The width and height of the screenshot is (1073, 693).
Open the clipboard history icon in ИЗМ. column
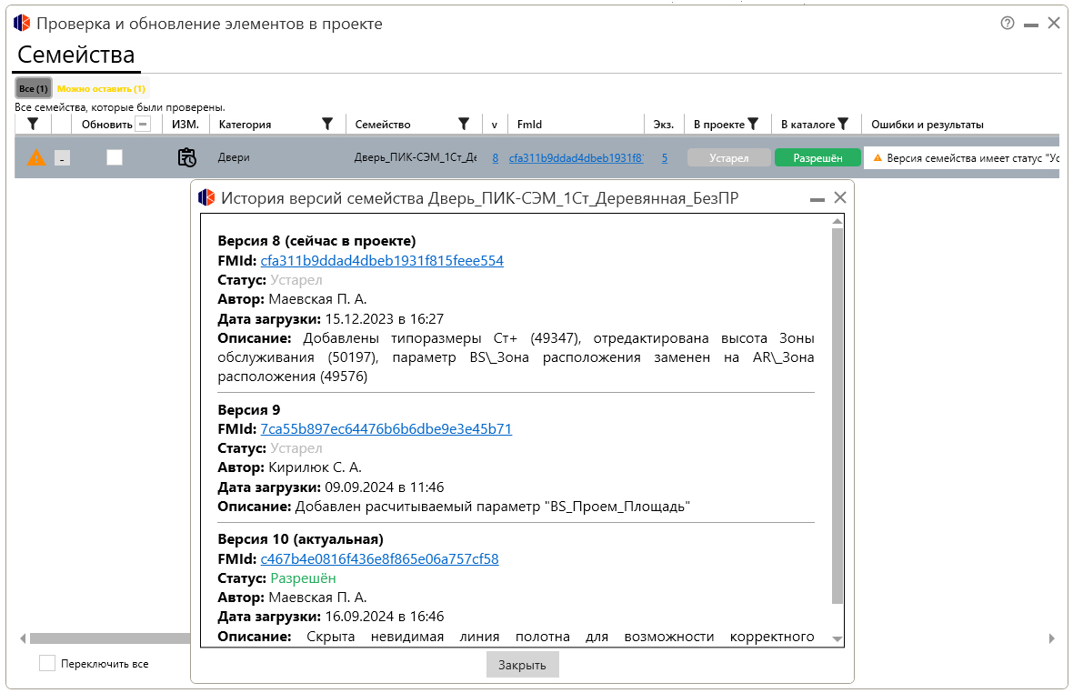(x=186, y=157)
